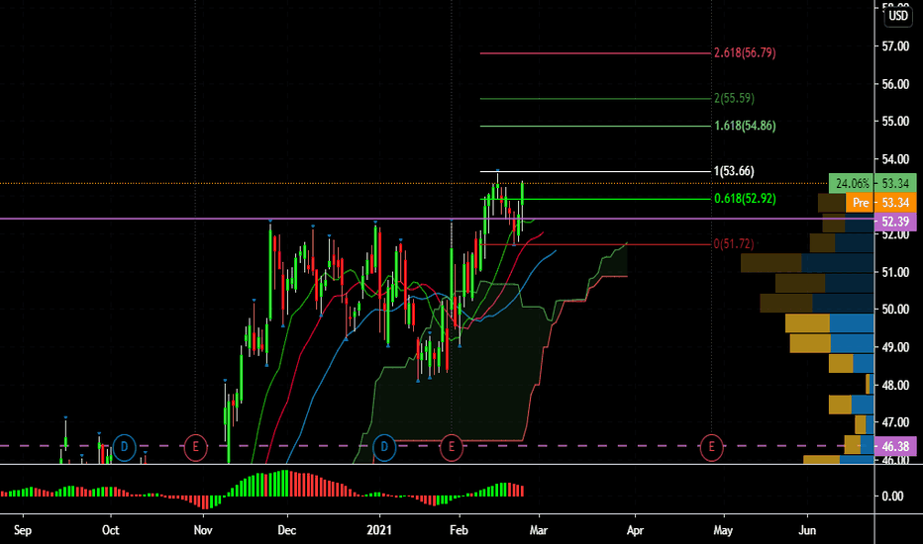Click the 50.00 price axis value
Image resolution: width=923 pixels, height=544 pixels.
tap(895, 310)
